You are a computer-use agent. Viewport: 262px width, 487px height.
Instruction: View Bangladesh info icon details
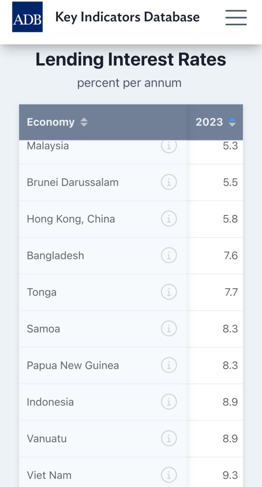pos(169,255)
